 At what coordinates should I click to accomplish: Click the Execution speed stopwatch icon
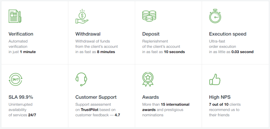[215, 16]
